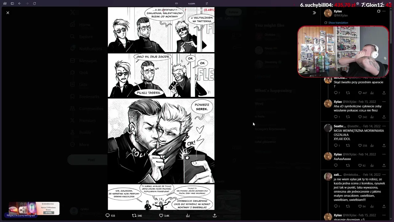
Task: Click the x.com address bar
Action: (x=191, y=3)
